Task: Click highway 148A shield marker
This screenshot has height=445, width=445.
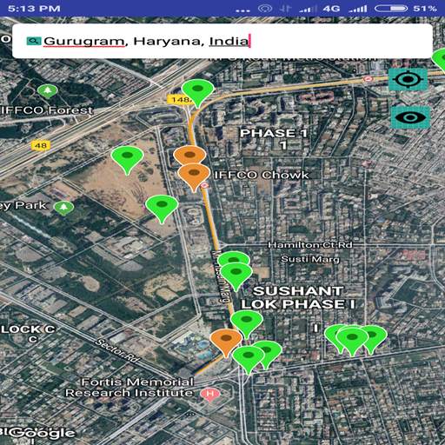Action: click(x=180, y=100)
